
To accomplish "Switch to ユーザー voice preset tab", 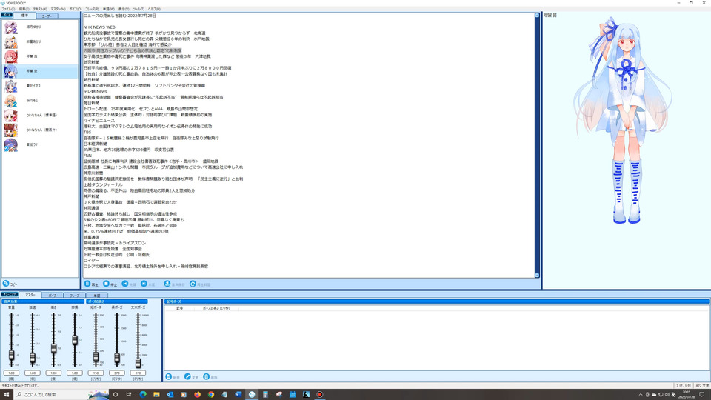I will pyautogui.click(x=47, y=16).
